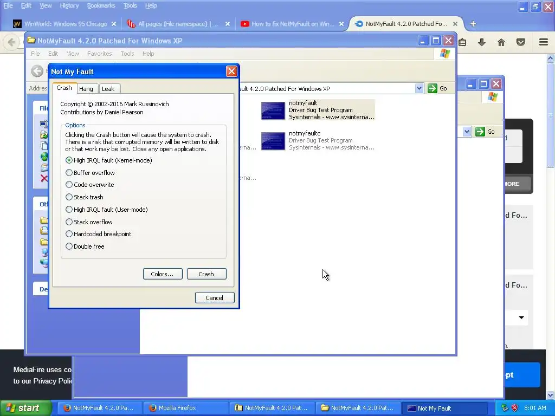Click red security shield tray icon
This screenshot has height=416, width=555.
click(x=515, y=408)
